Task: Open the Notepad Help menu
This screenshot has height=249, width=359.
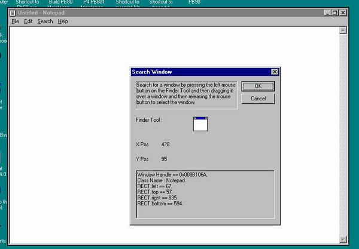Action: (x=63, y=21)
